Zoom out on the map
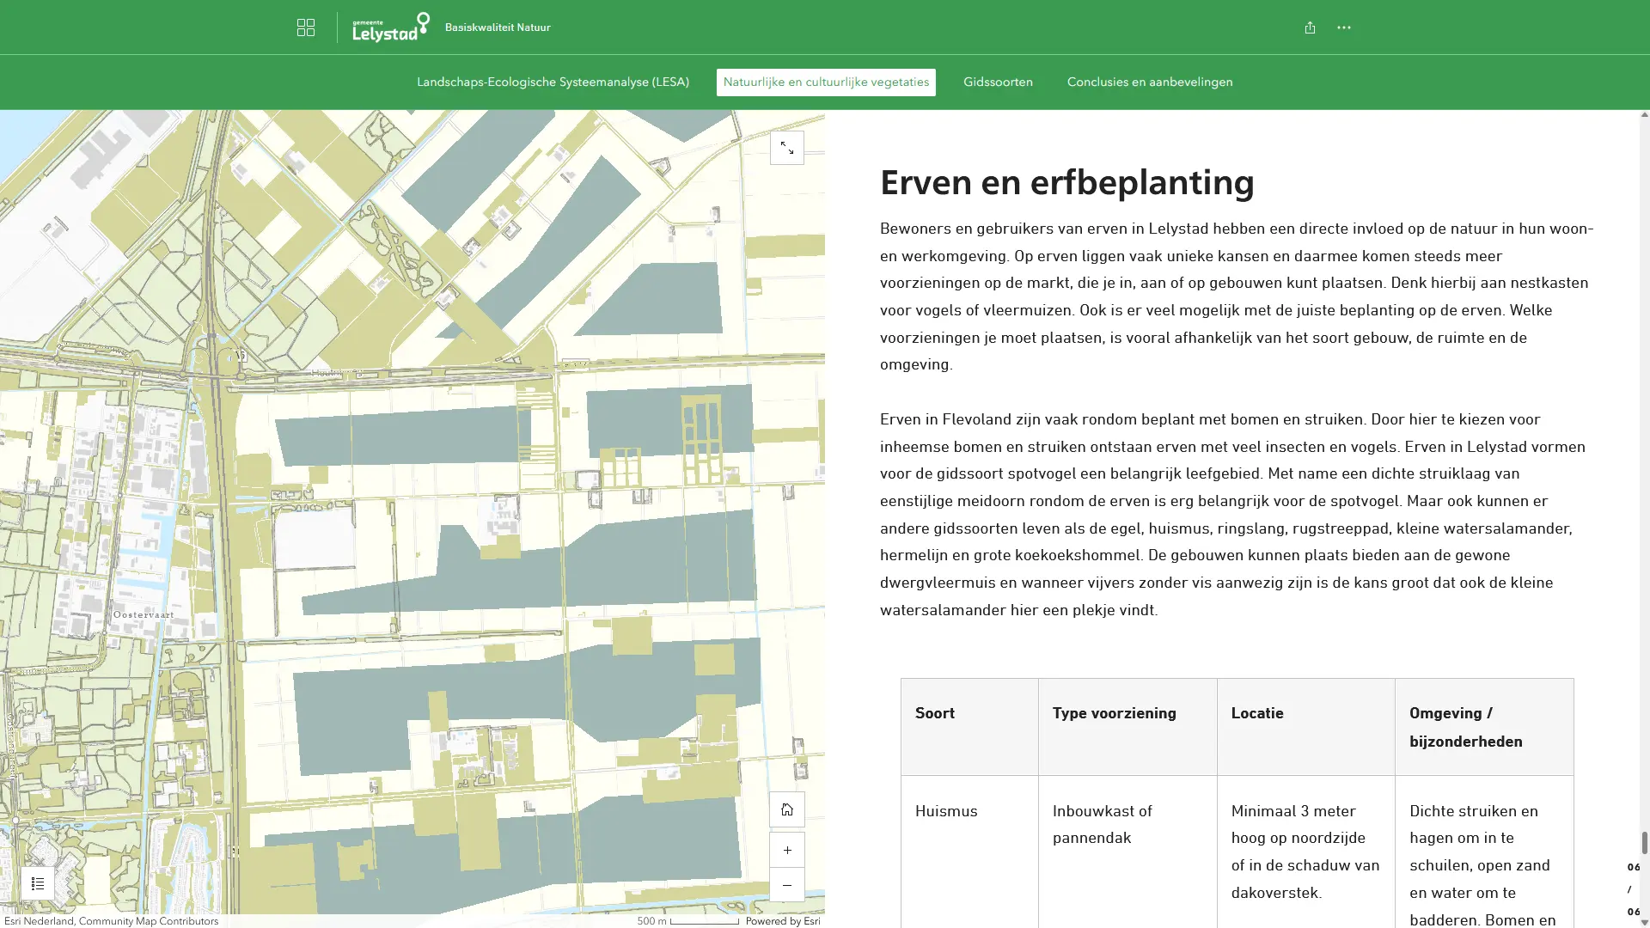The image size is (1650, 928). click(786, 885)
